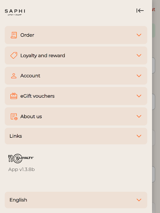Expand the Loyalty and reward chevron
160x213 pixels.
click(139, 55)
